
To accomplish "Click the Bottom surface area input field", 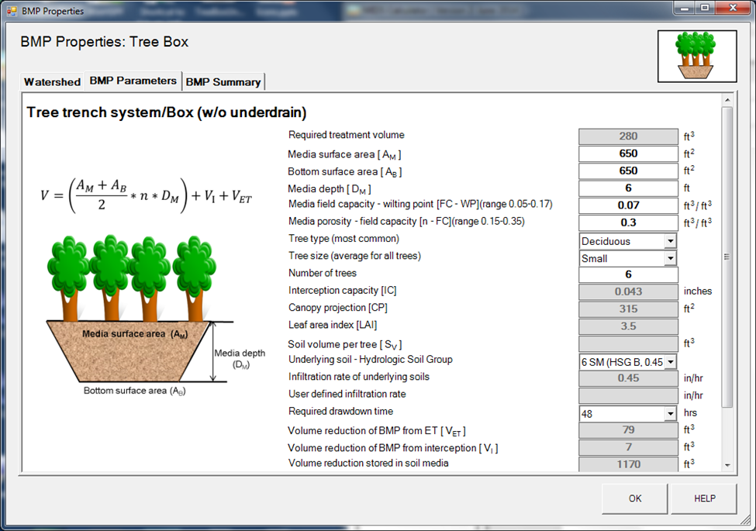I will [x=628, y=171].
